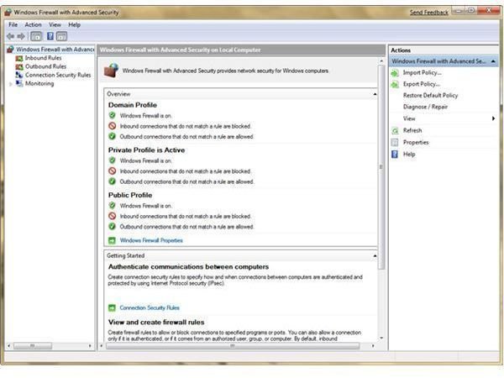Image resolution: width=504 pixels, height=378 pixels.
Task: Click the Import Policy icon
Action: (395, 73)
